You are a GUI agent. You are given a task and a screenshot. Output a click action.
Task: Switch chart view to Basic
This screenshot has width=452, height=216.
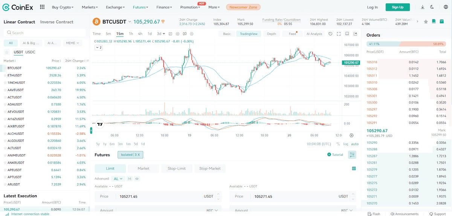click(x=227, y=34)
